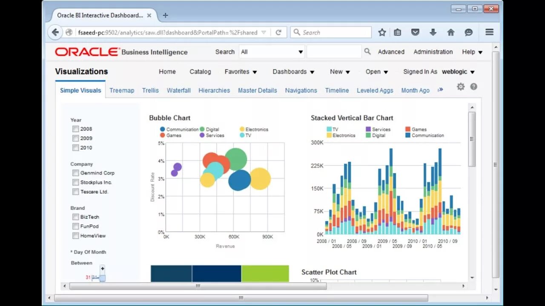Image resolution: width=545 pixels, height=306 pixels.
Task: Click the browser address bar URL
Action: pos(168,32)
